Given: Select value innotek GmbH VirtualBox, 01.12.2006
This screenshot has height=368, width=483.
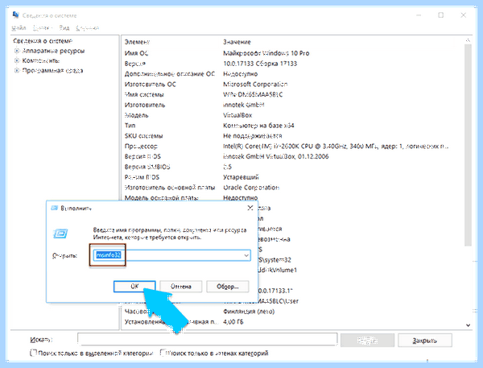Looking at the screenshot, I should click(x=275, y=156).
